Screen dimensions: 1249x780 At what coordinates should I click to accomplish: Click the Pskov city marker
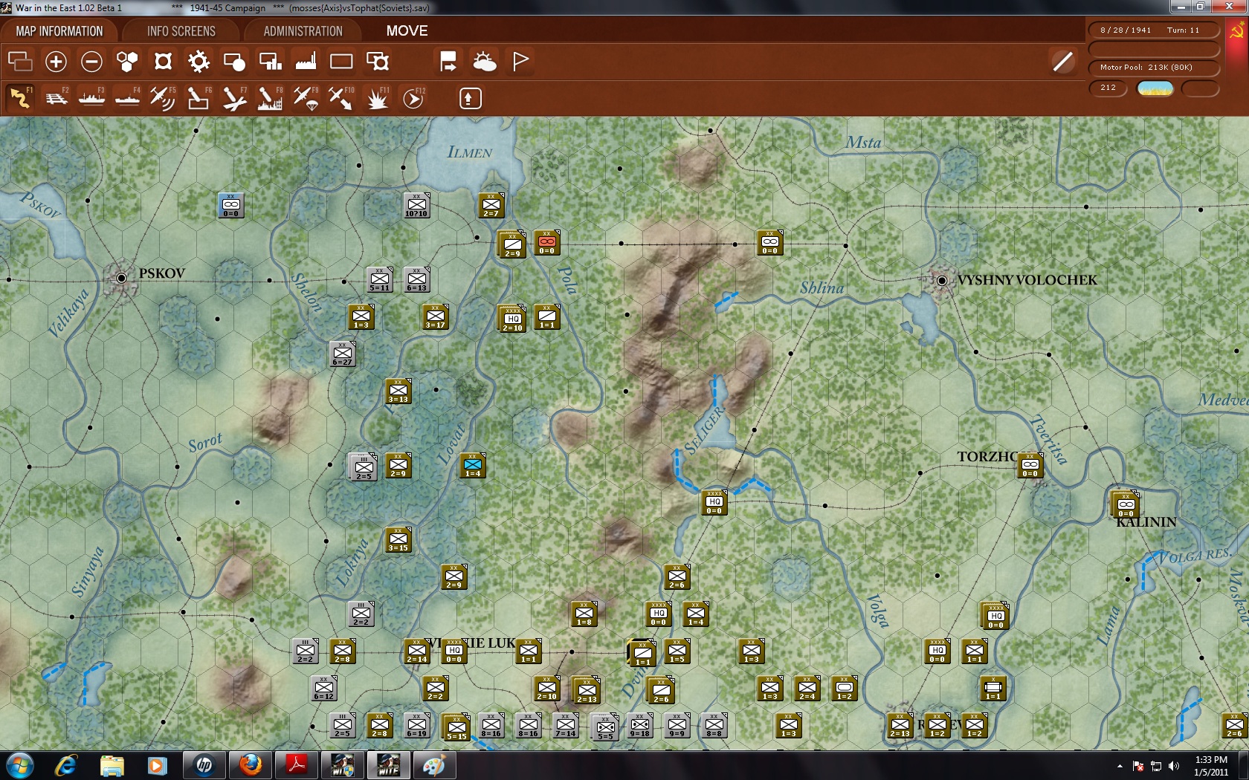pyautogui.click(x=121, y=278)
